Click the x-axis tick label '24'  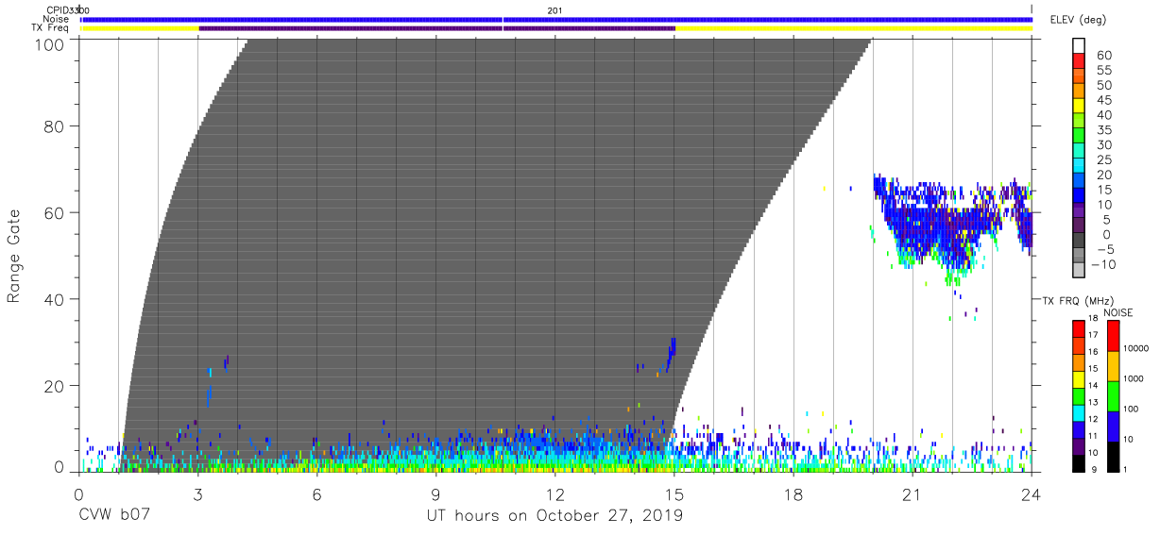click(x=1032, y=494)
